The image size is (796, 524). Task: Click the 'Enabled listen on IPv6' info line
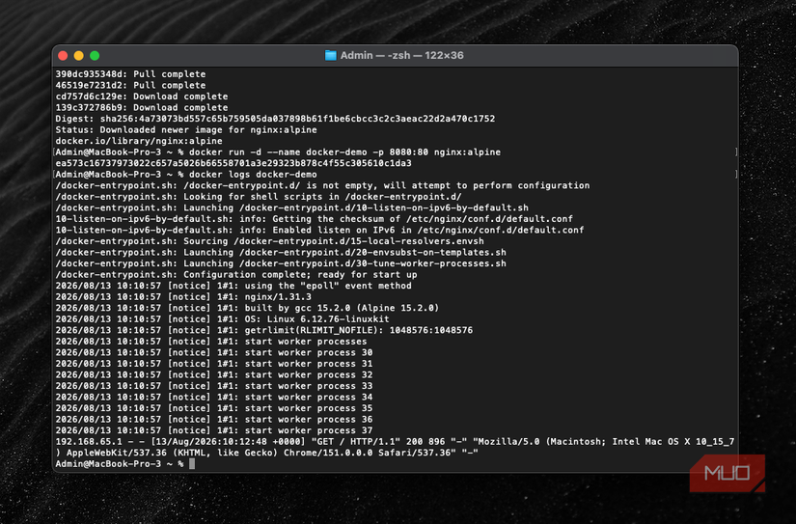tap(319, 231)
